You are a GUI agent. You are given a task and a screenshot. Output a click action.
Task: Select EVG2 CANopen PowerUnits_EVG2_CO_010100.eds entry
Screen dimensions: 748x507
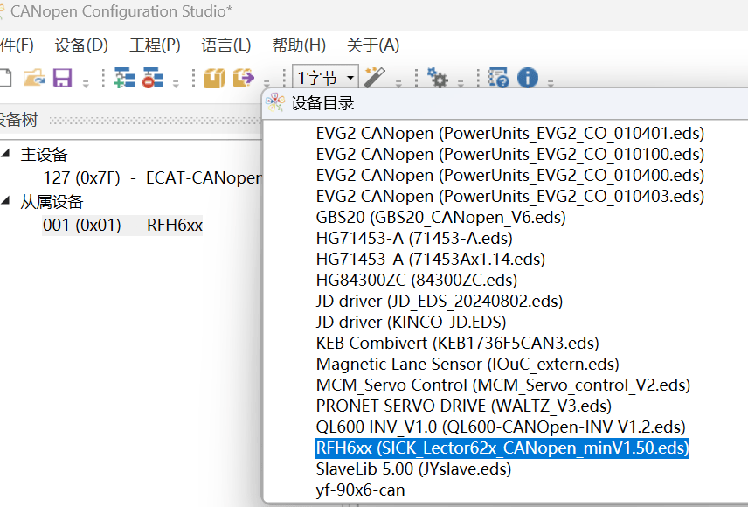510,154
